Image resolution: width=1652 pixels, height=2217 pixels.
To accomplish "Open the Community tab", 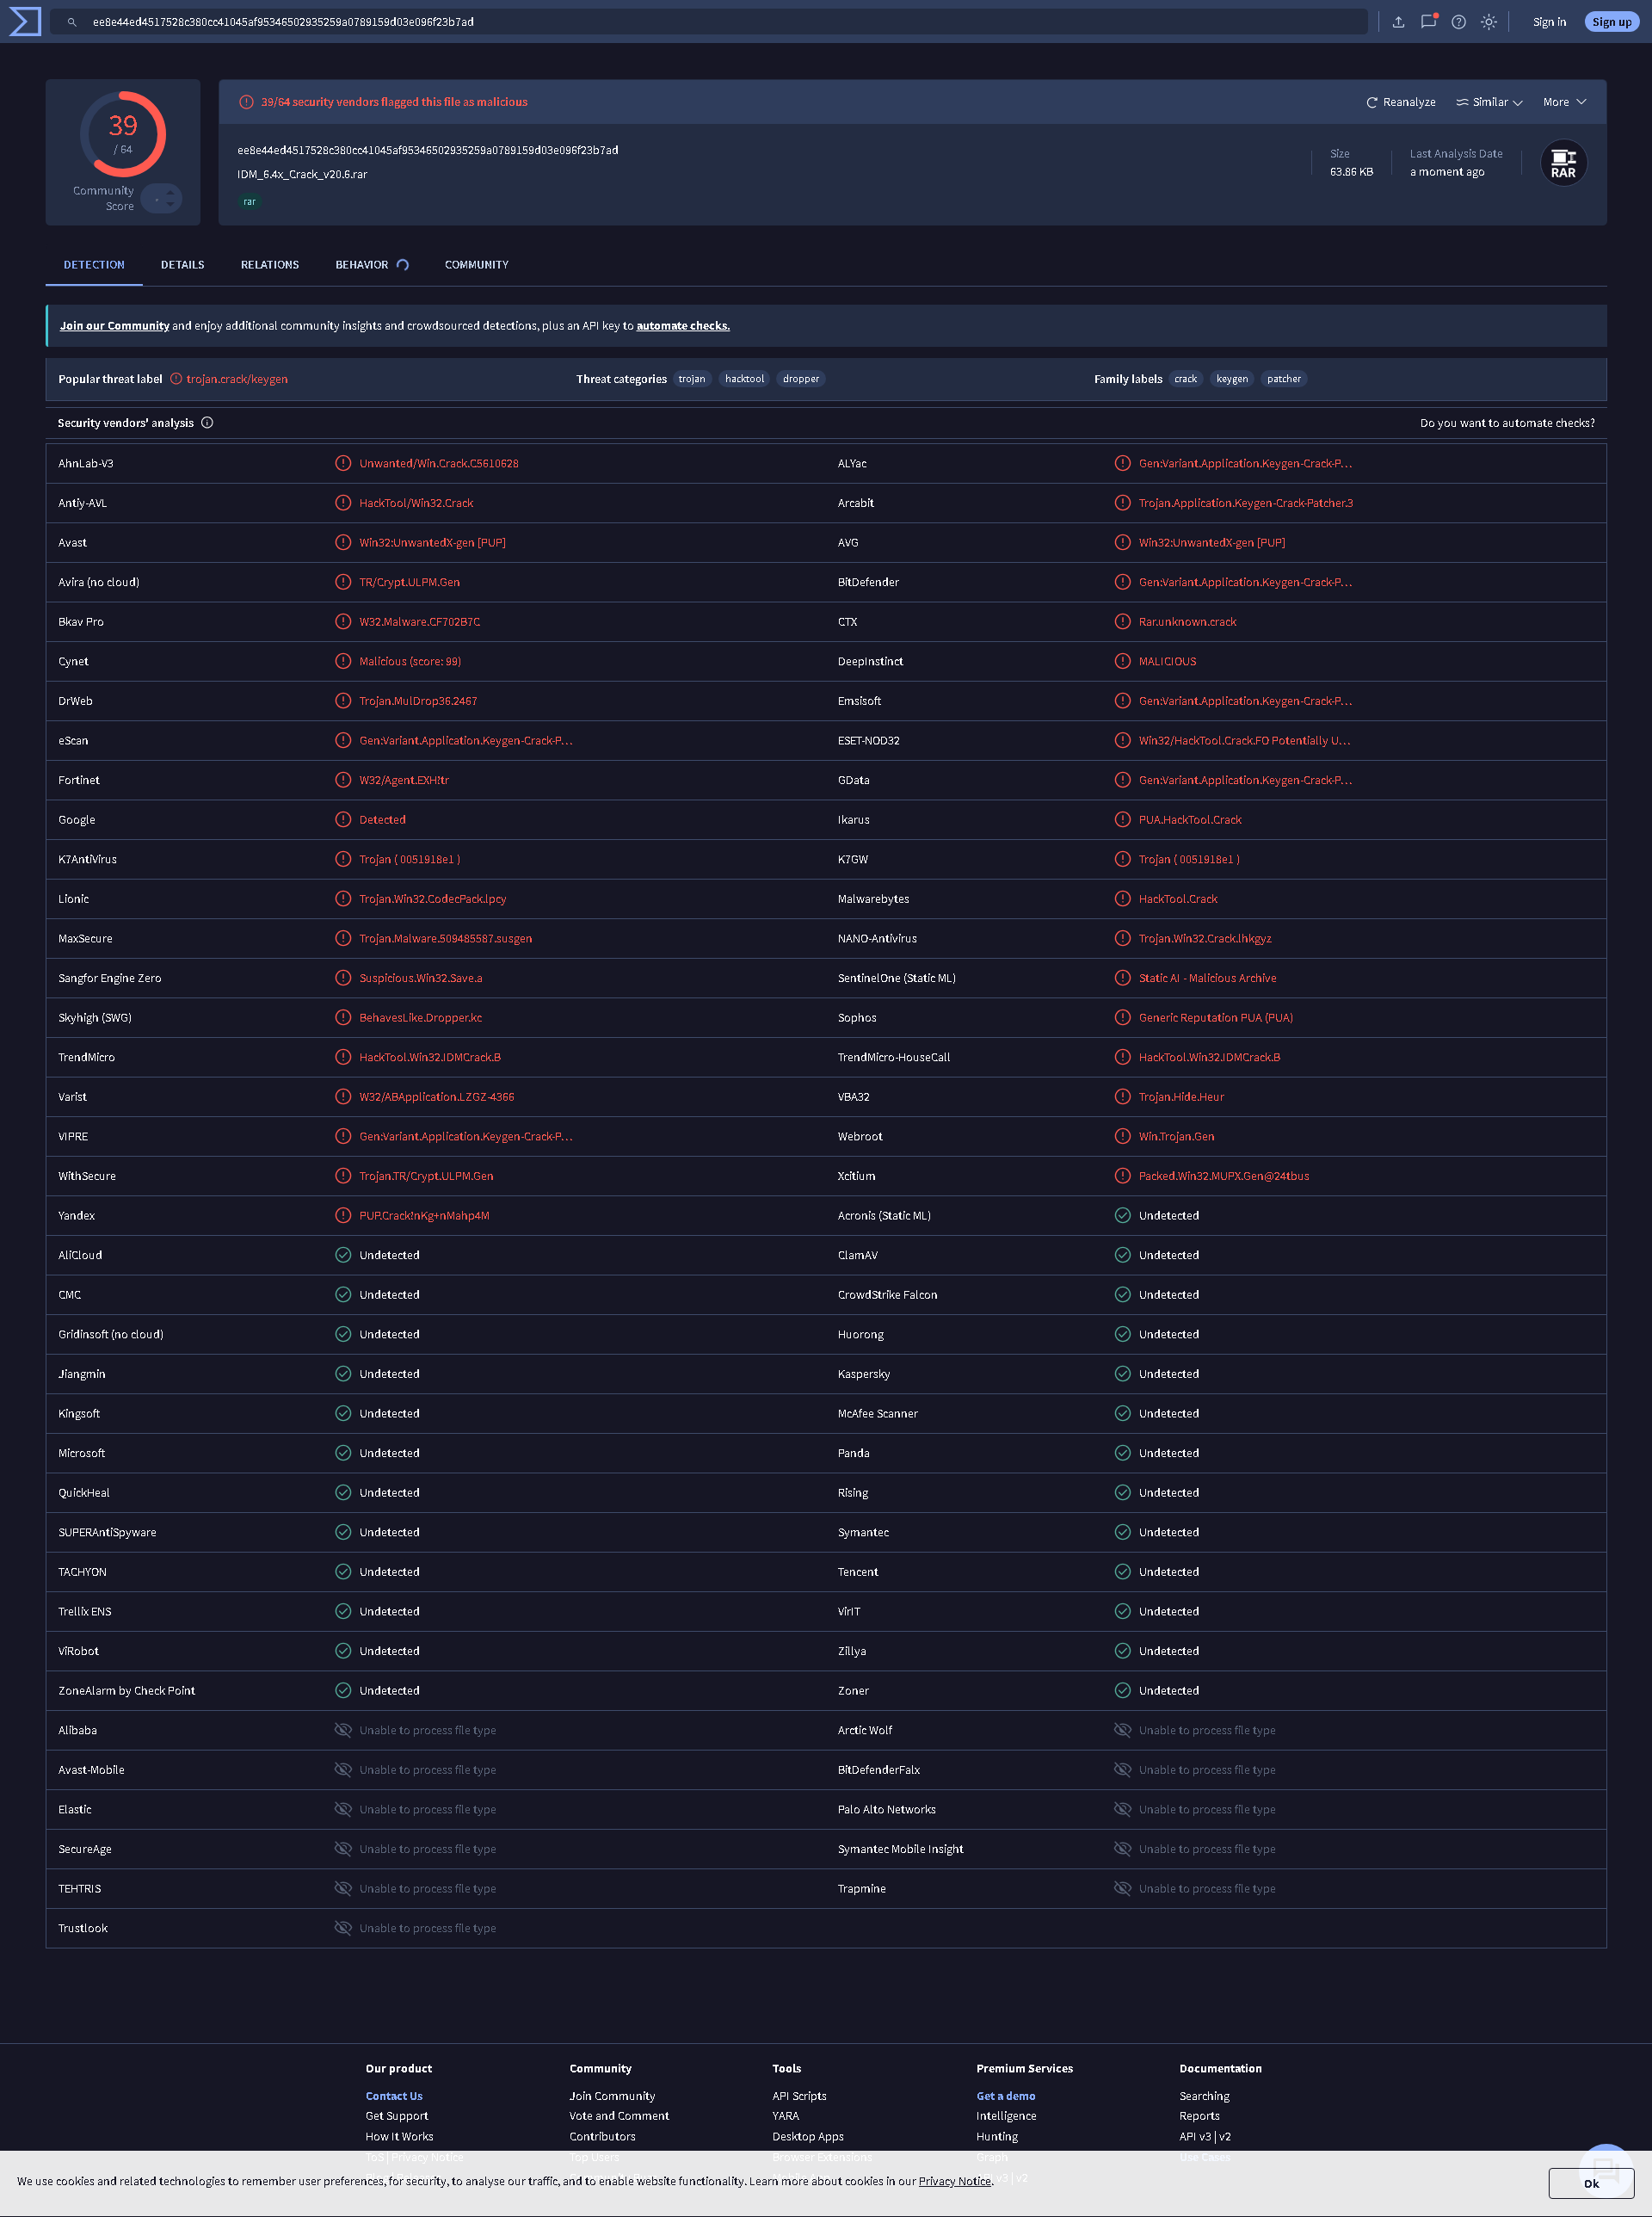I will coord(477,265).
